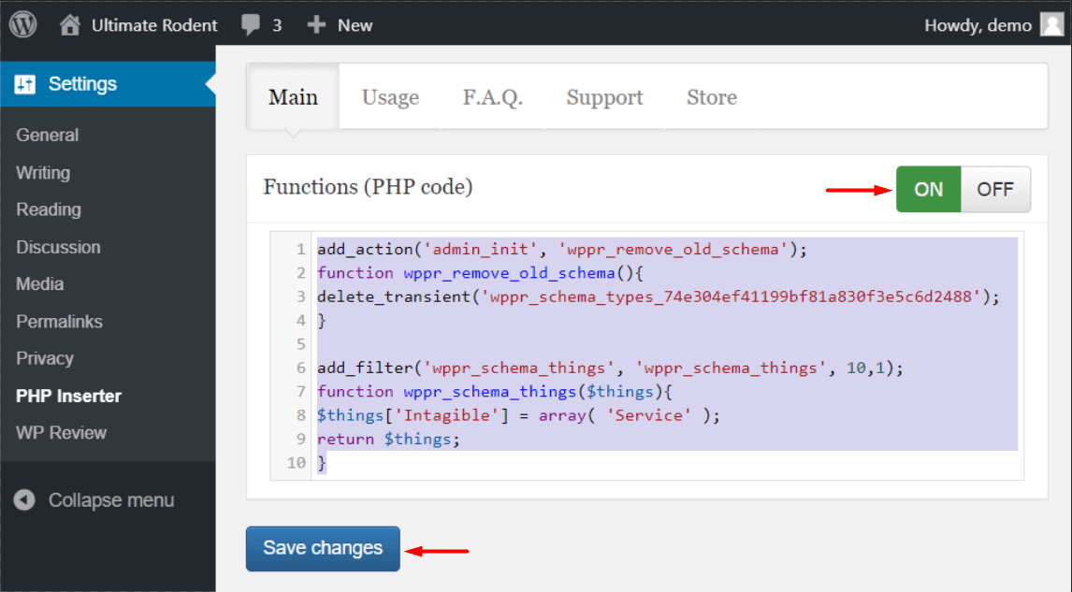Click the Settings sliders icon in sidebar
Image resolution: width=1072 pixels, height=592 pixels.
[x=25, y=84]
